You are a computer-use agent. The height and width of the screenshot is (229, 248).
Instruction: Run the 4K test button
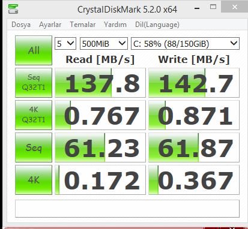click(x=34, y=180)
